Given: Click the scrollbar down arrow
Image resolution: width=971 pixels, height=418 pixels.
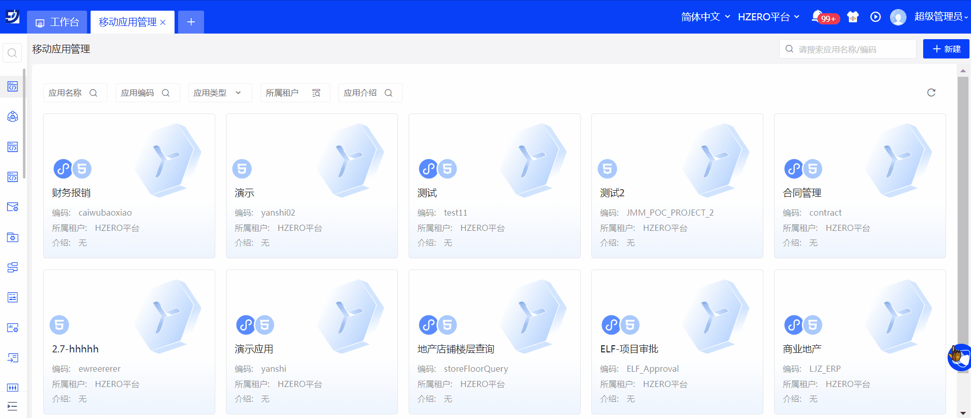Looking at the screenshot, I should coord(963,413).
